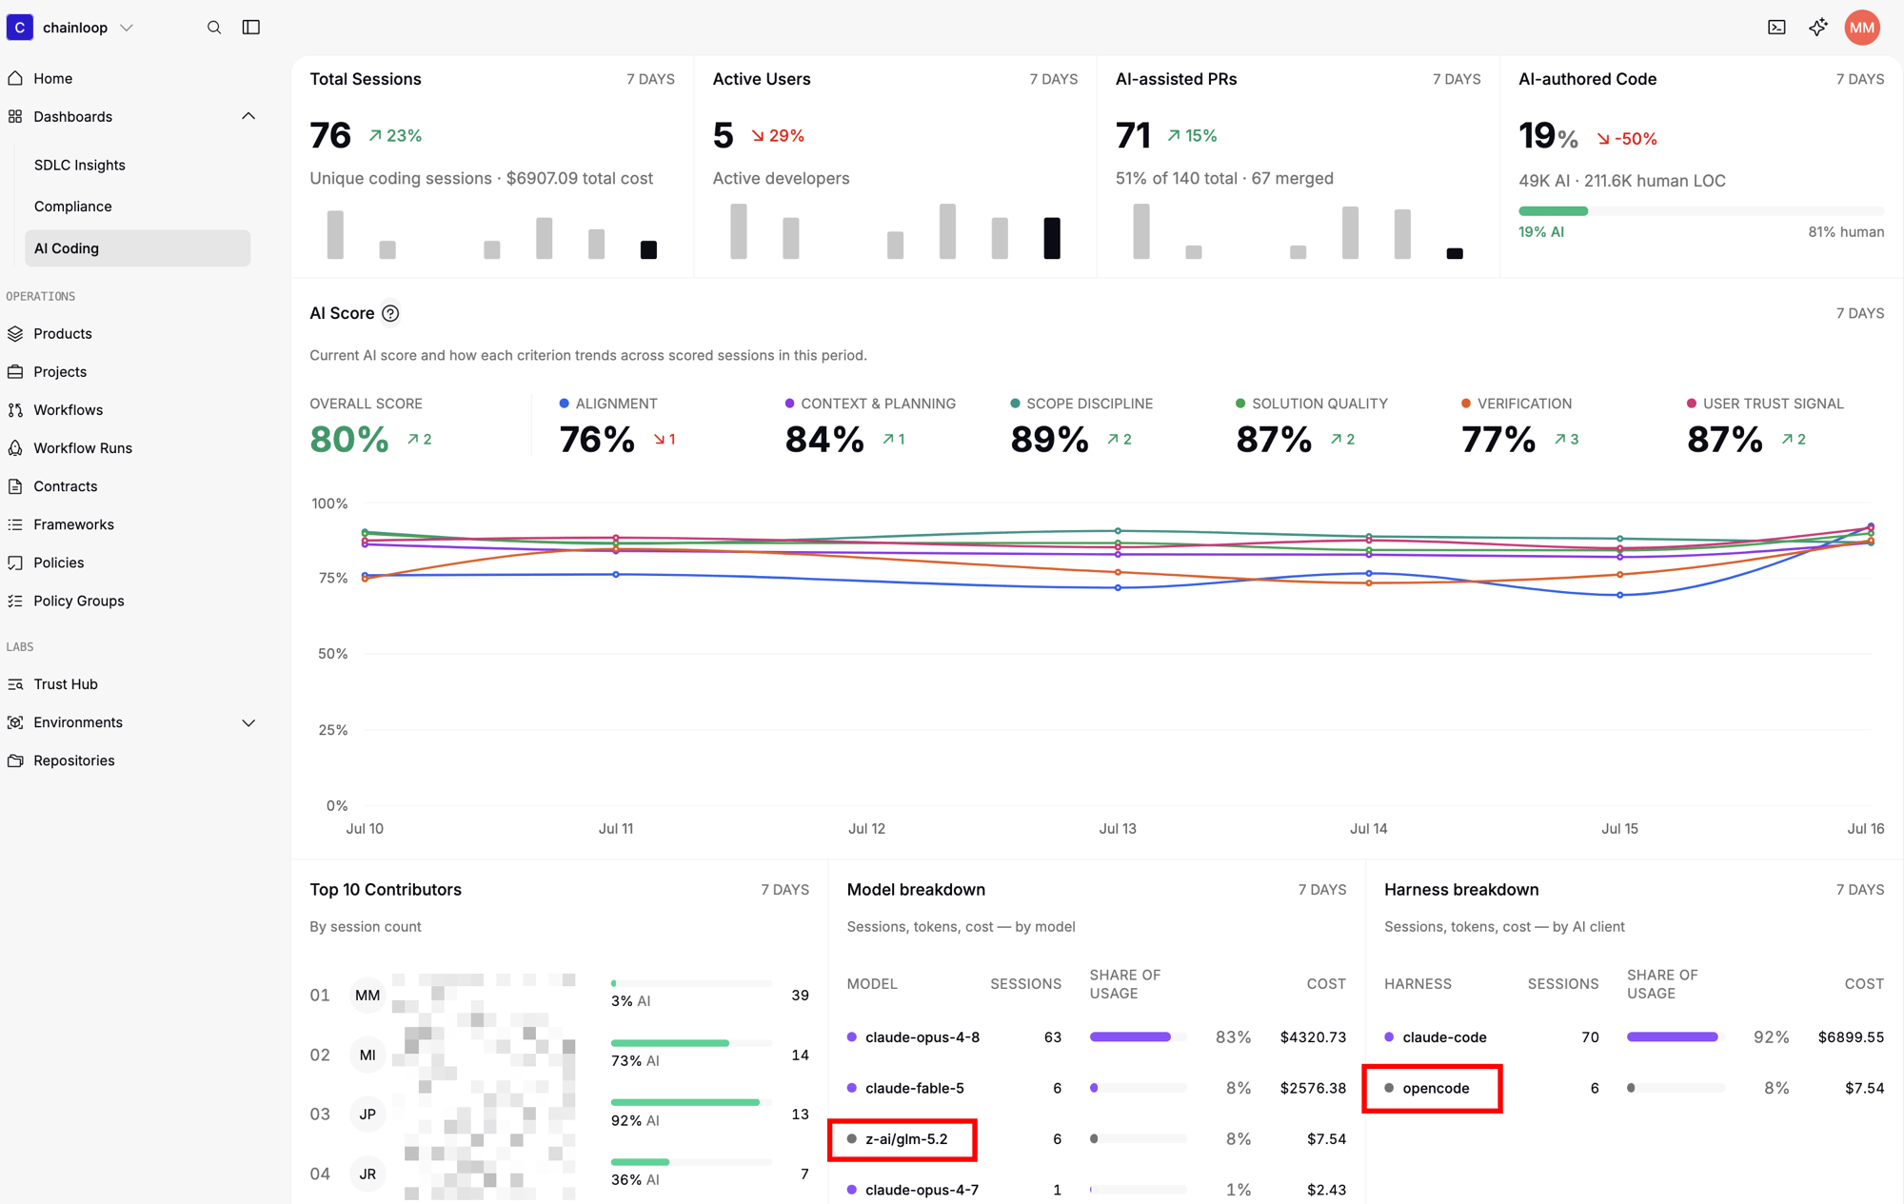Screen dimensions: 1904x1204
Task: Click the Policies icon
Action: (x=15, y=563)
